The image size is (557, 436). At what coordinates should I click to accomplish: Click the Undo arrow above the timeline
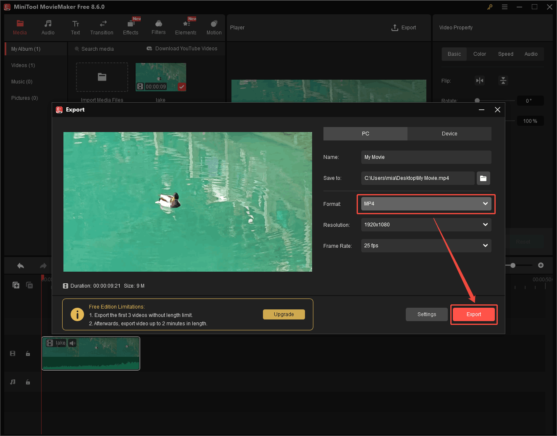tap(21, 266)
